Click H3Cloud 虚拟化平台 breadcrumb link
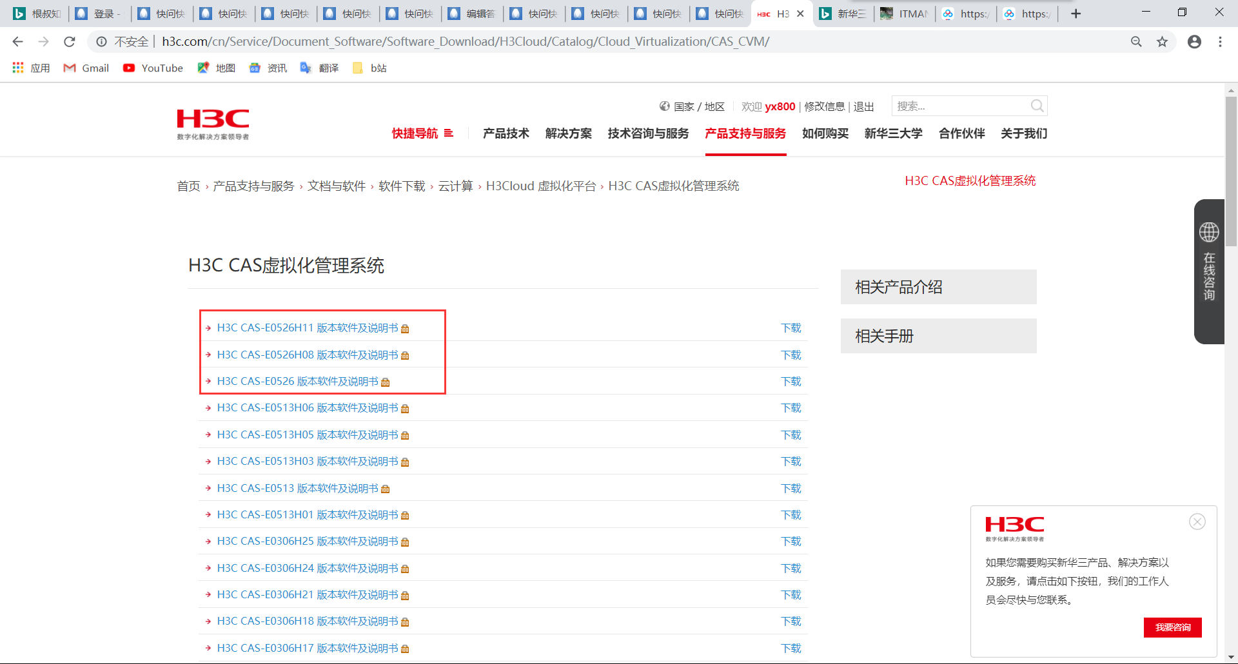The height and width of the screenshot is (664, 1238). 541,186
